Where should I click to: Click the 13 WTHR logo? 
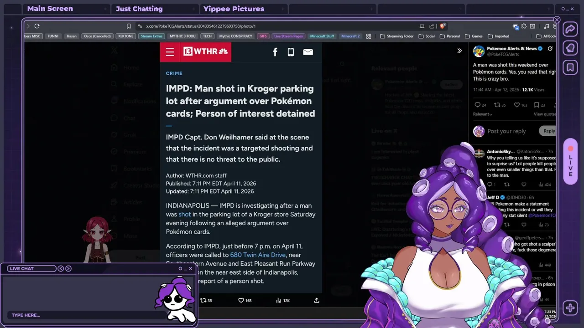205,51
